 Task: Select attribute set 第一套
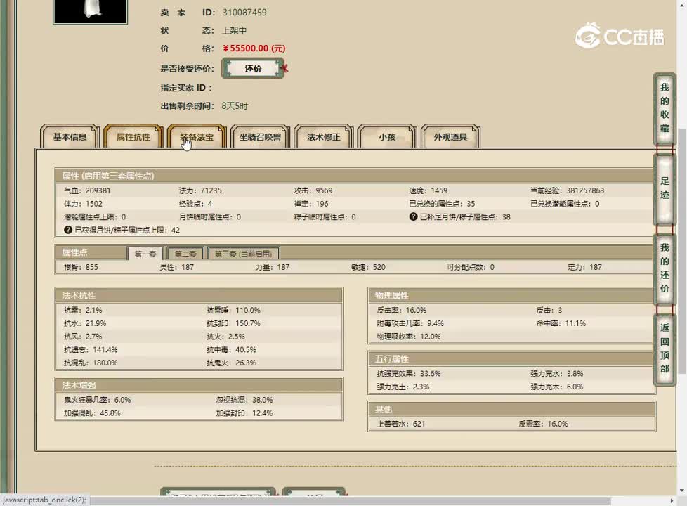145,252
